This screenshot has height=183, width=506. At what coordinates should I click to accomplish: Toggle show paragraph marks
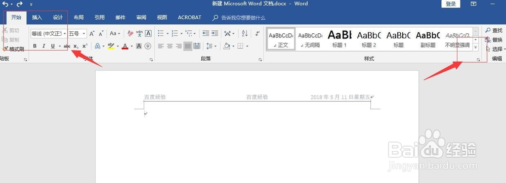257,33
